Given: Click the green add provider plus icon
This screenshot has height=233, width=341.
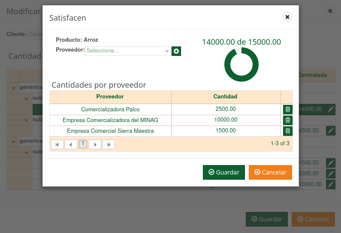Looking at the screenshot, I should pos(176,51).
